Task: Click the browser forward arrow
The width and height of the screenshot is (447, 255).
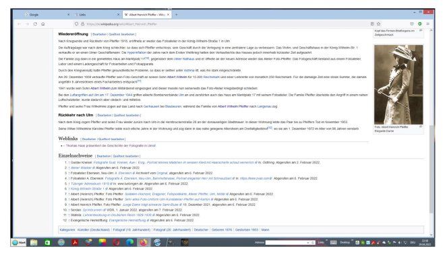Action: coord(27,24)
